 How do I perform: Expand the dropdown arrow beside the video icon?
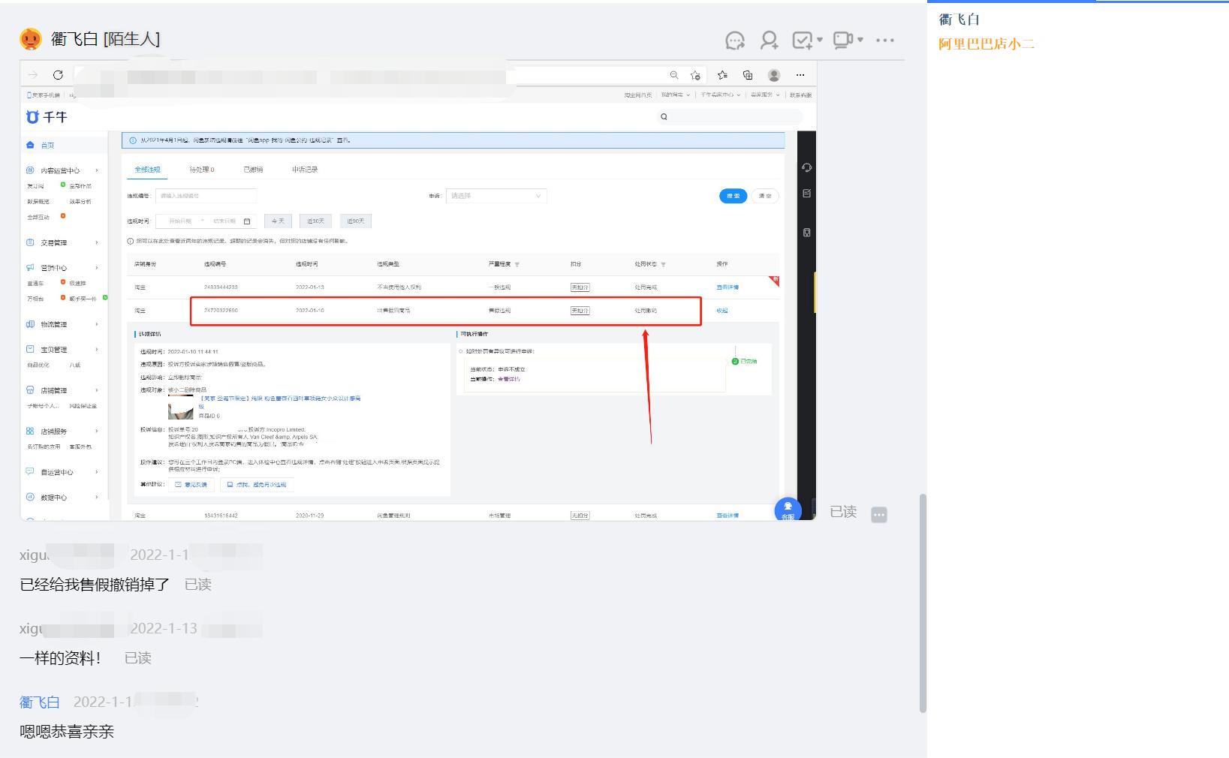[860, 41]
